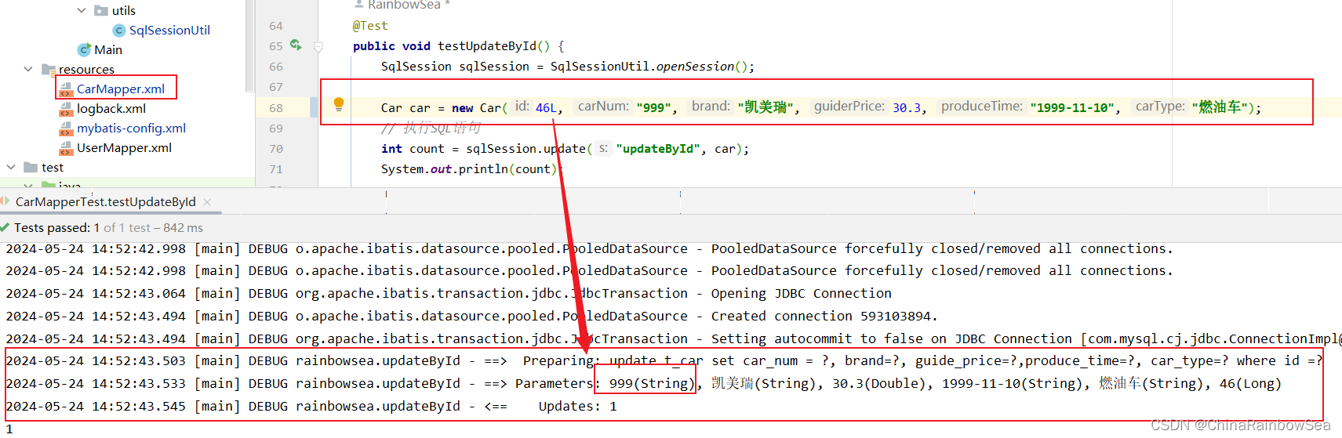Click the CarMapper.xml file icon

pyautogui.click(x=67, y=89)
